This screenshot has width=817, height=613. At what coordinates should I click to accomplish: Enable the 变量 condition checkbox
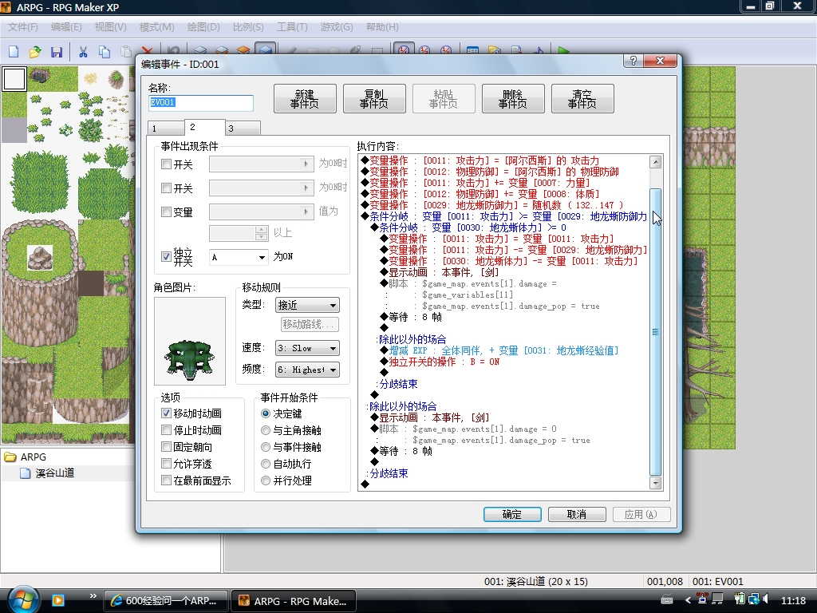(x=166, y=212)
